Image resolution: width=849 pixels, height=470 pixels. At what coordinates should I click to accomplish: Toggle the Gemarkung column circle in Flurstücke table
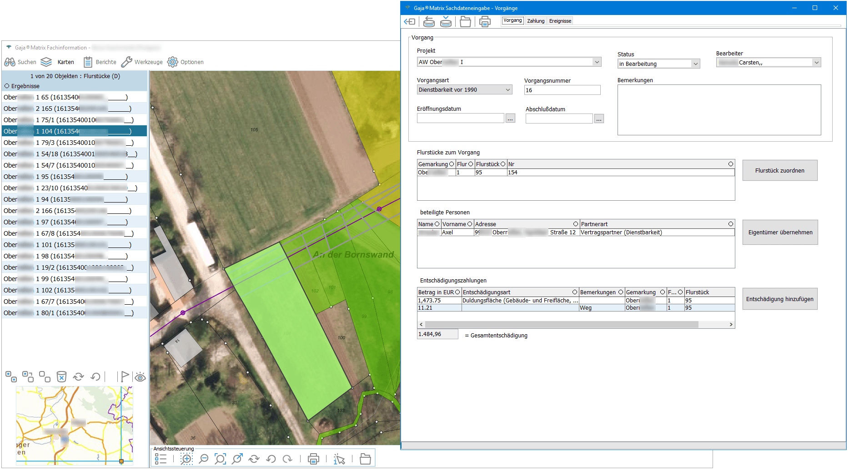pos(452,164)
